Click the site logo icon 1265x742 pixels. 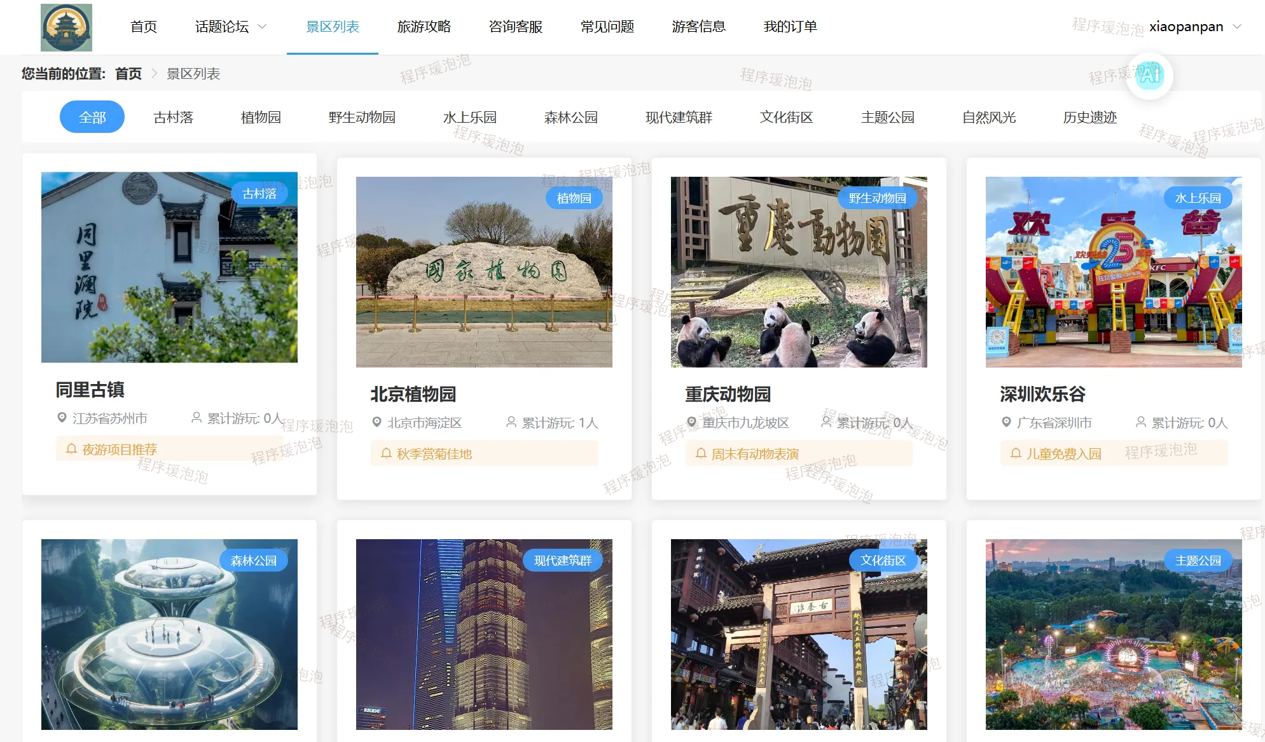tap(66, 27)
